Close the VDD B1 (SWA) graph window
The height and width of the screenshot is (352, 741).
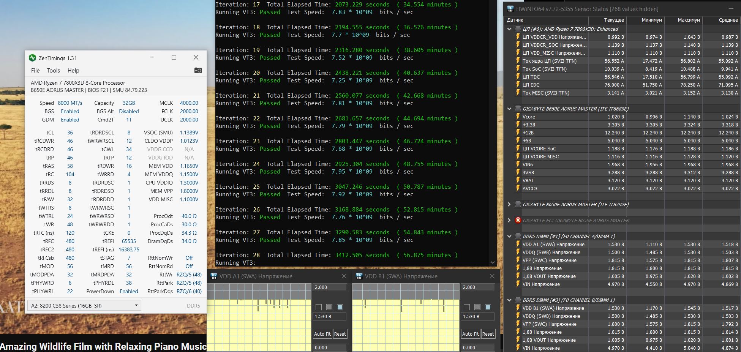pos(492,276)
